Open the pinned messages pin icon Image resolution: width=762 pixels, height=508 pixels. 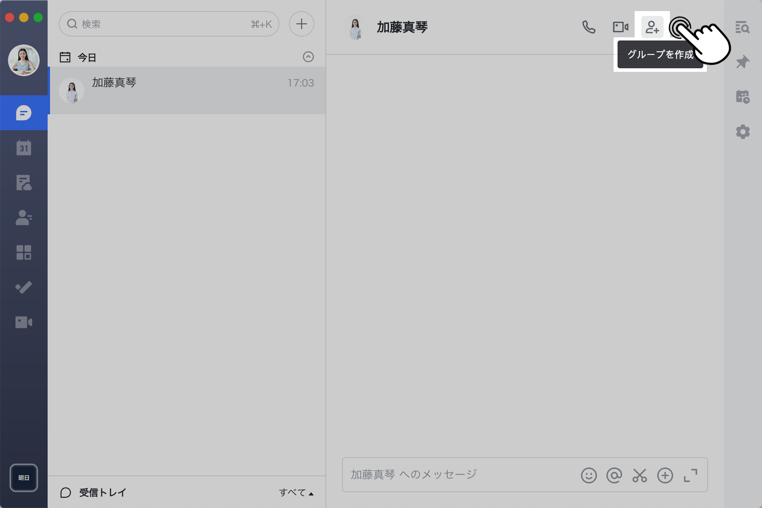pyautogui.click(x=742, y=62)
